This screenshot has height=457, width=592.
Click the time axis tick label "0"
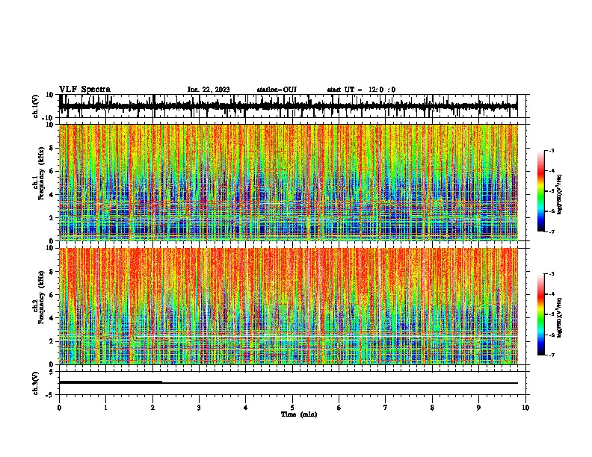(x=59, y=408)
